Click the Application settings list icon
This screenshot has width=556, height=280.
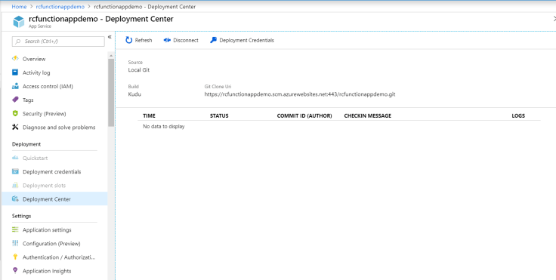click(x=15, y=229)
